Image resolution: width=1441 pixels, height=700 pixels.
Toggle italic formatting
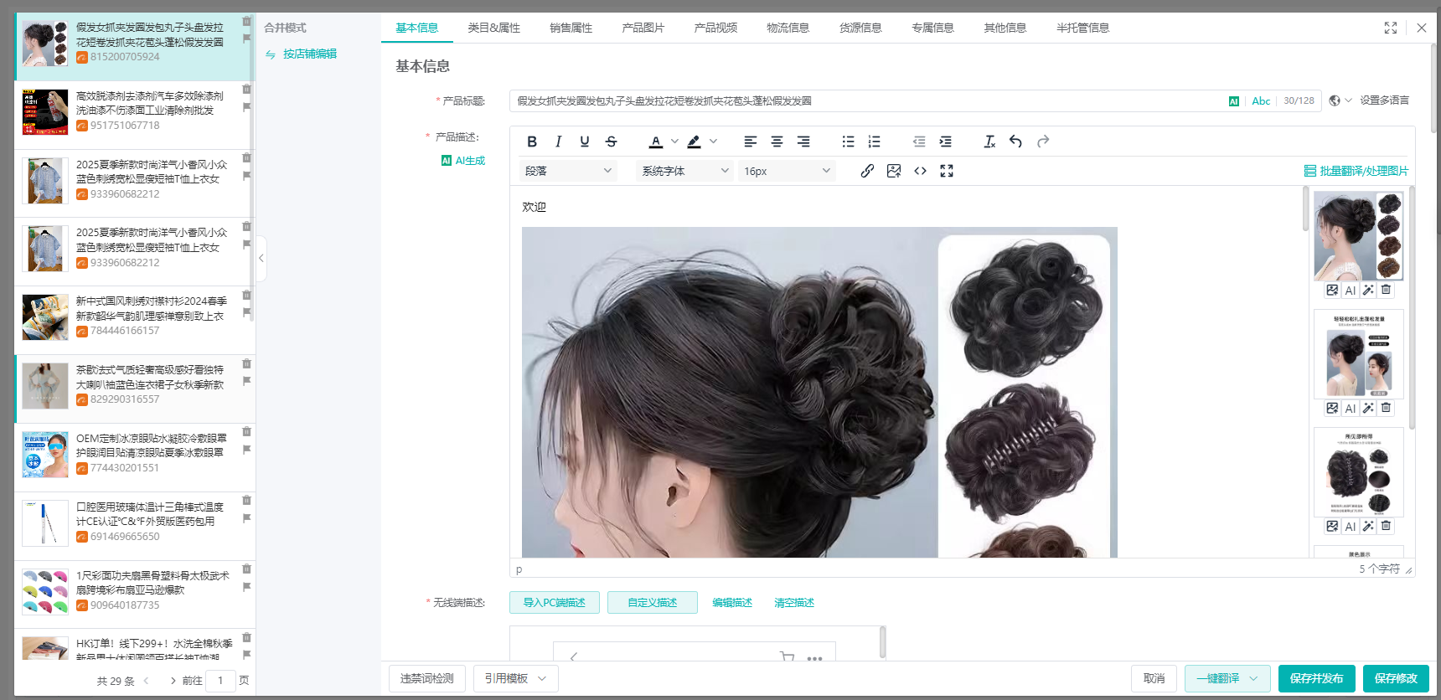[x=558, y=142]
